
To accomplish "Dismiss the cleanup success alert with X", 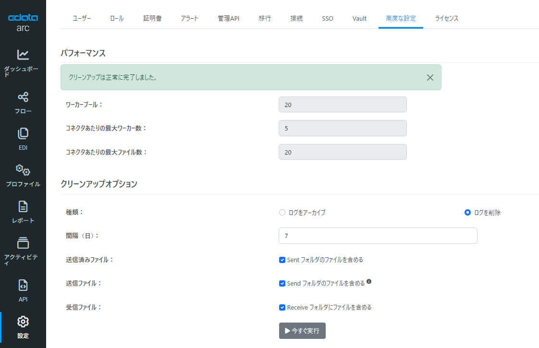I will pos(429,78).
